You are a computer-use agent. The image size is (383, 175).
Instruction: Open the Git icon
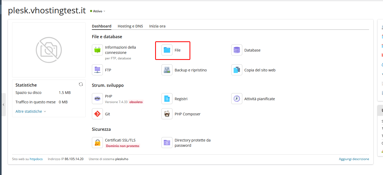97,114
